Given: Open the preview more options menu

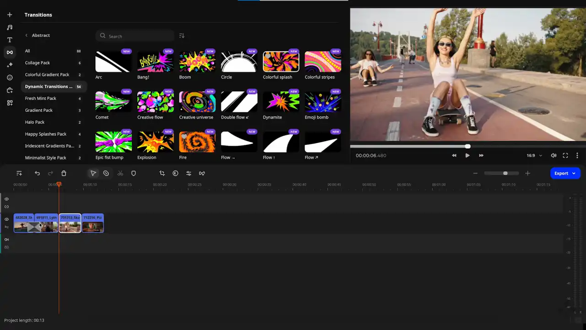Looking at the screenshot, I should click(577, 155).
